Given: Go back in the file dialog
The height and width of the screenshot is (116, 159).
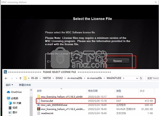Looking at the screenshot, I should (x=6, y=78).
